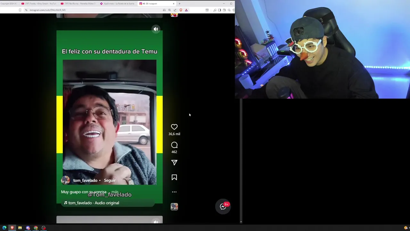
Task: Open the music note toolbar icon
Action: pyautogui.click(x=215, y=10)
